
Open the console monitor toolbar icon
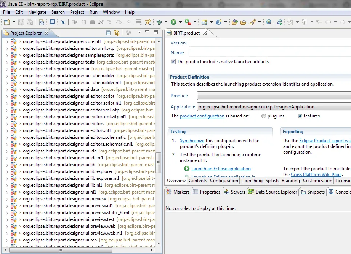[52, 22]
